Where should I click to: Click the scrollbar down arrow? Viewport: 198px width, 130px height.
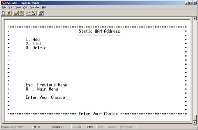point(195,122)
